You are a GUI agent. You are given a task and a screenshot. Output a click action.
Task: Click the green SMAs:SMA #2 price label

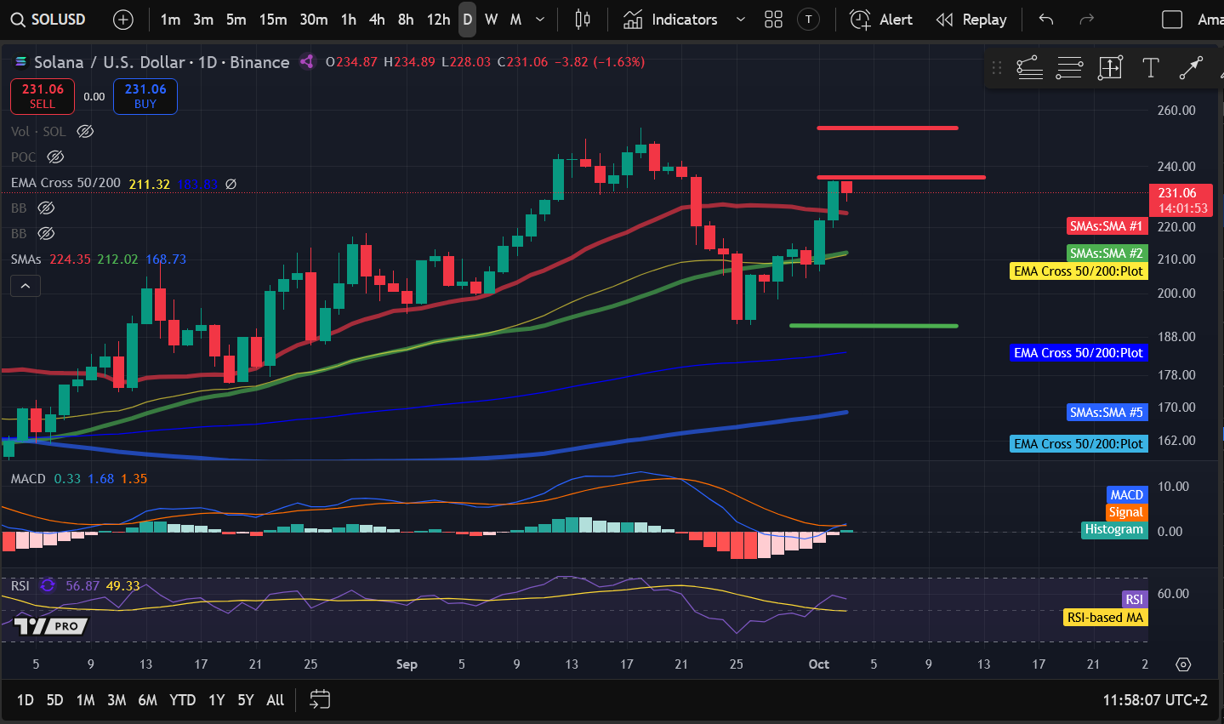click(1107, 254)
